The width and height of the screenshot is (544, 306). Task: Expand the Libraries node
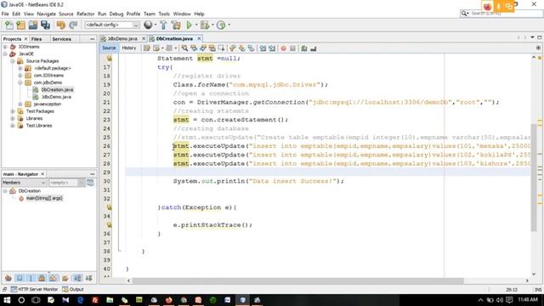pyautogui.click(x=13, y=118)
